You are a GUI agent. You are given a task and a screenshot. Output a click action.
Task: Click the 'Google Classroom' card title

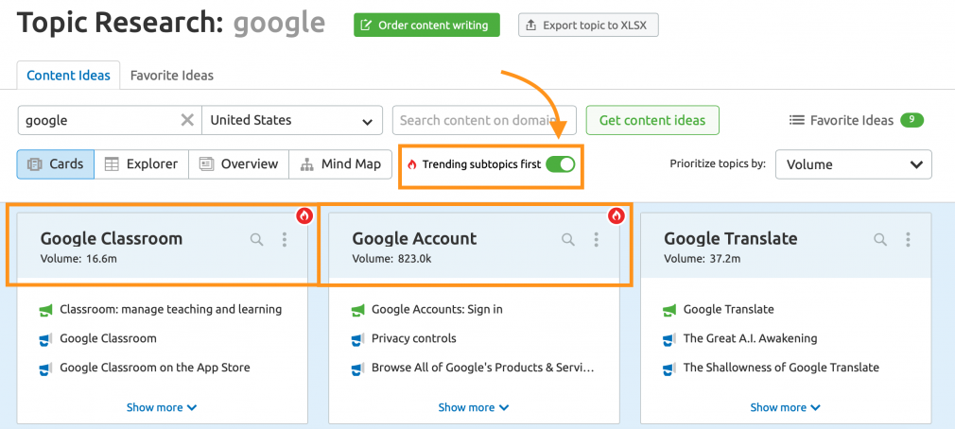click(112, 238)
